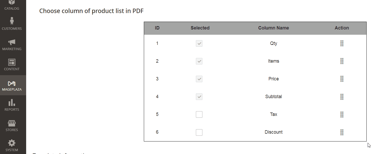The height and width of the screenshot is (154, 386).
Task: Open the Stores sidebar menu
Action: point(12,125)
